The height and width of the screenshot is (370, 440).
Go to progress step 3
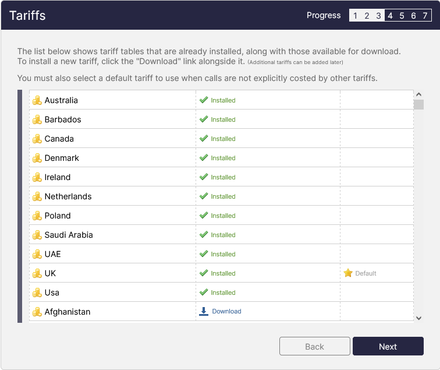click(378, 16)
